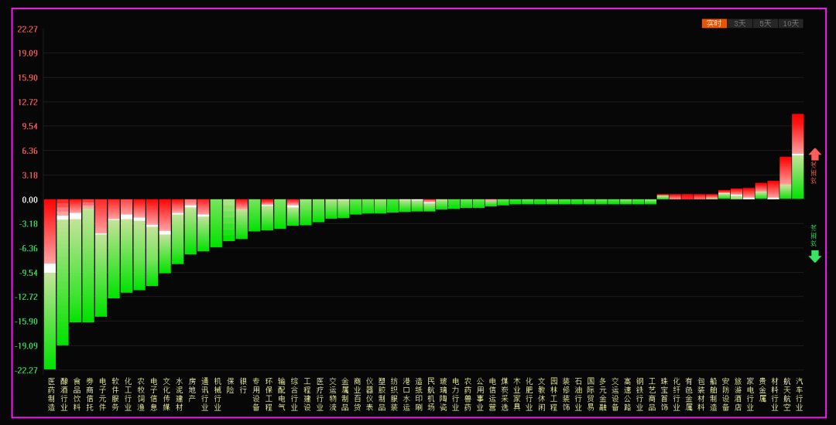Click the 家电行业 axis label

coord(750,394)
